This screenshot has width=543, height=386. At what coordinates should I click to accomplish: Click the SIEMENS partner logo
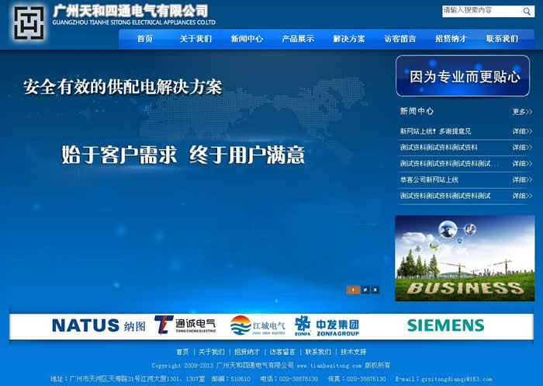(445, 325)
